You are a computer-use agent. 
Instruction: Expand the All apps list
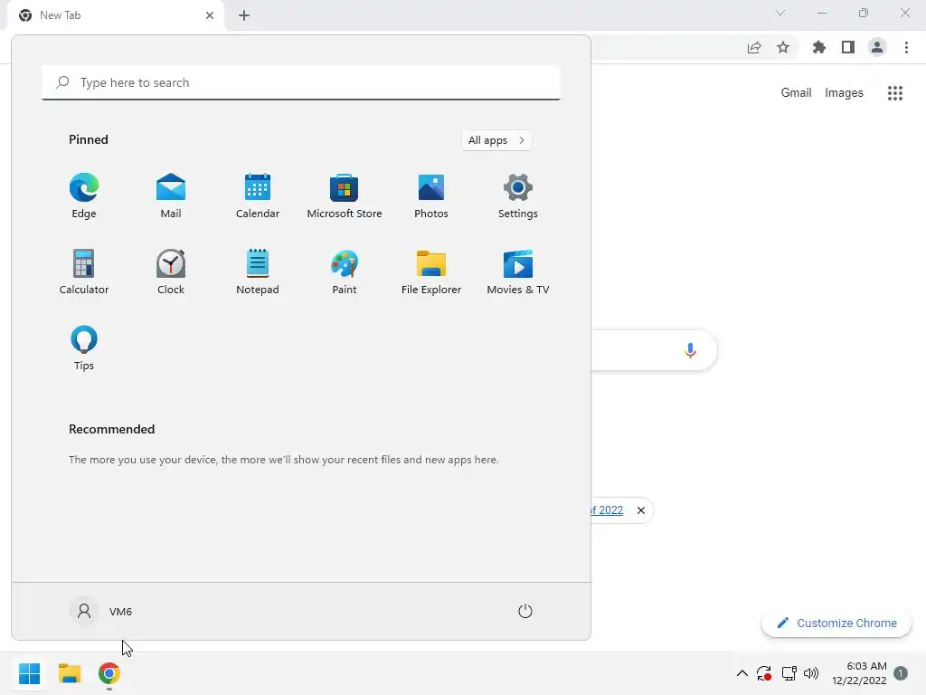[496, 140]
